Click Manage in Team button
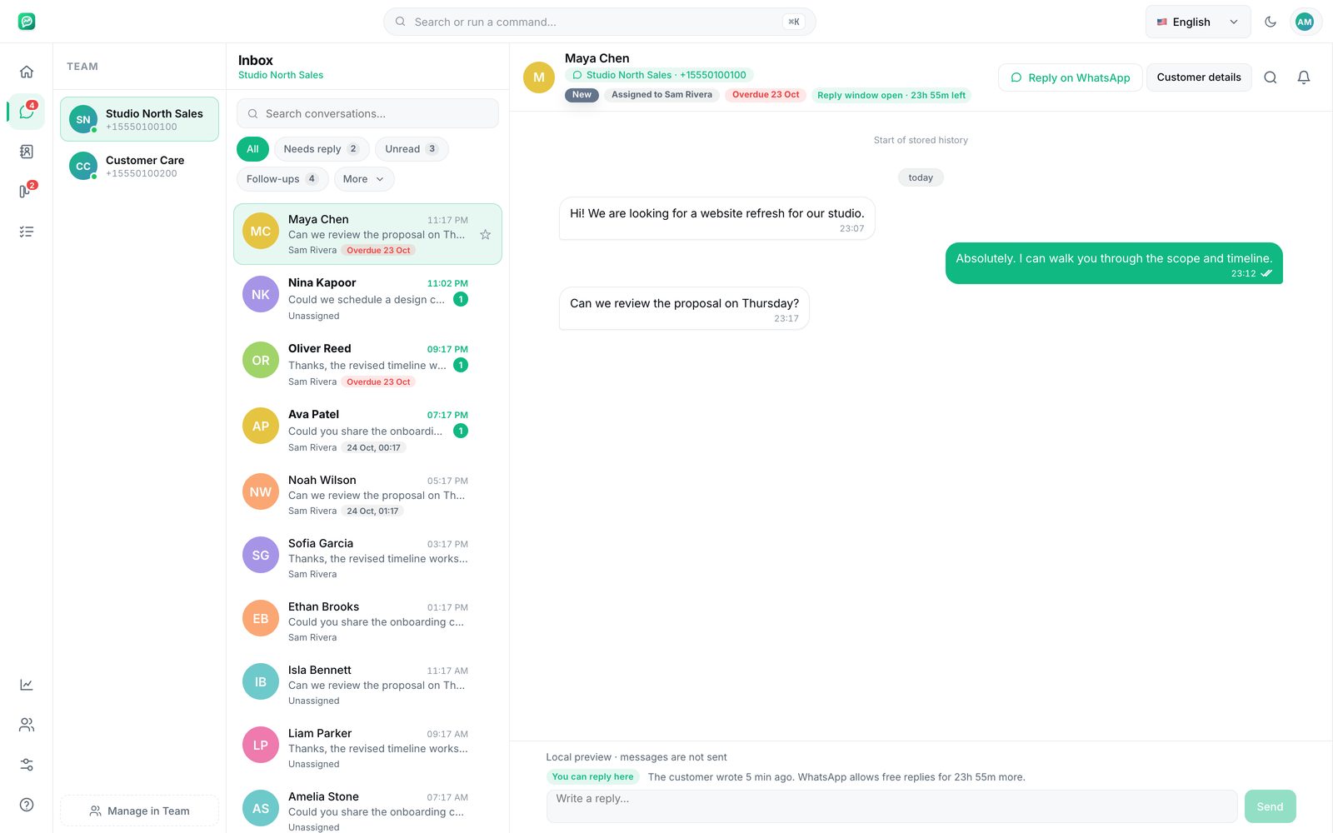Screen dimensions: 1333x833 pos(139,811)
